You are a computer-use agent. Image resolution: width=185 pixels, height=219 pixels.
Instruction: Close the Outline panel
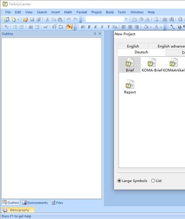(x=100, y=34)
